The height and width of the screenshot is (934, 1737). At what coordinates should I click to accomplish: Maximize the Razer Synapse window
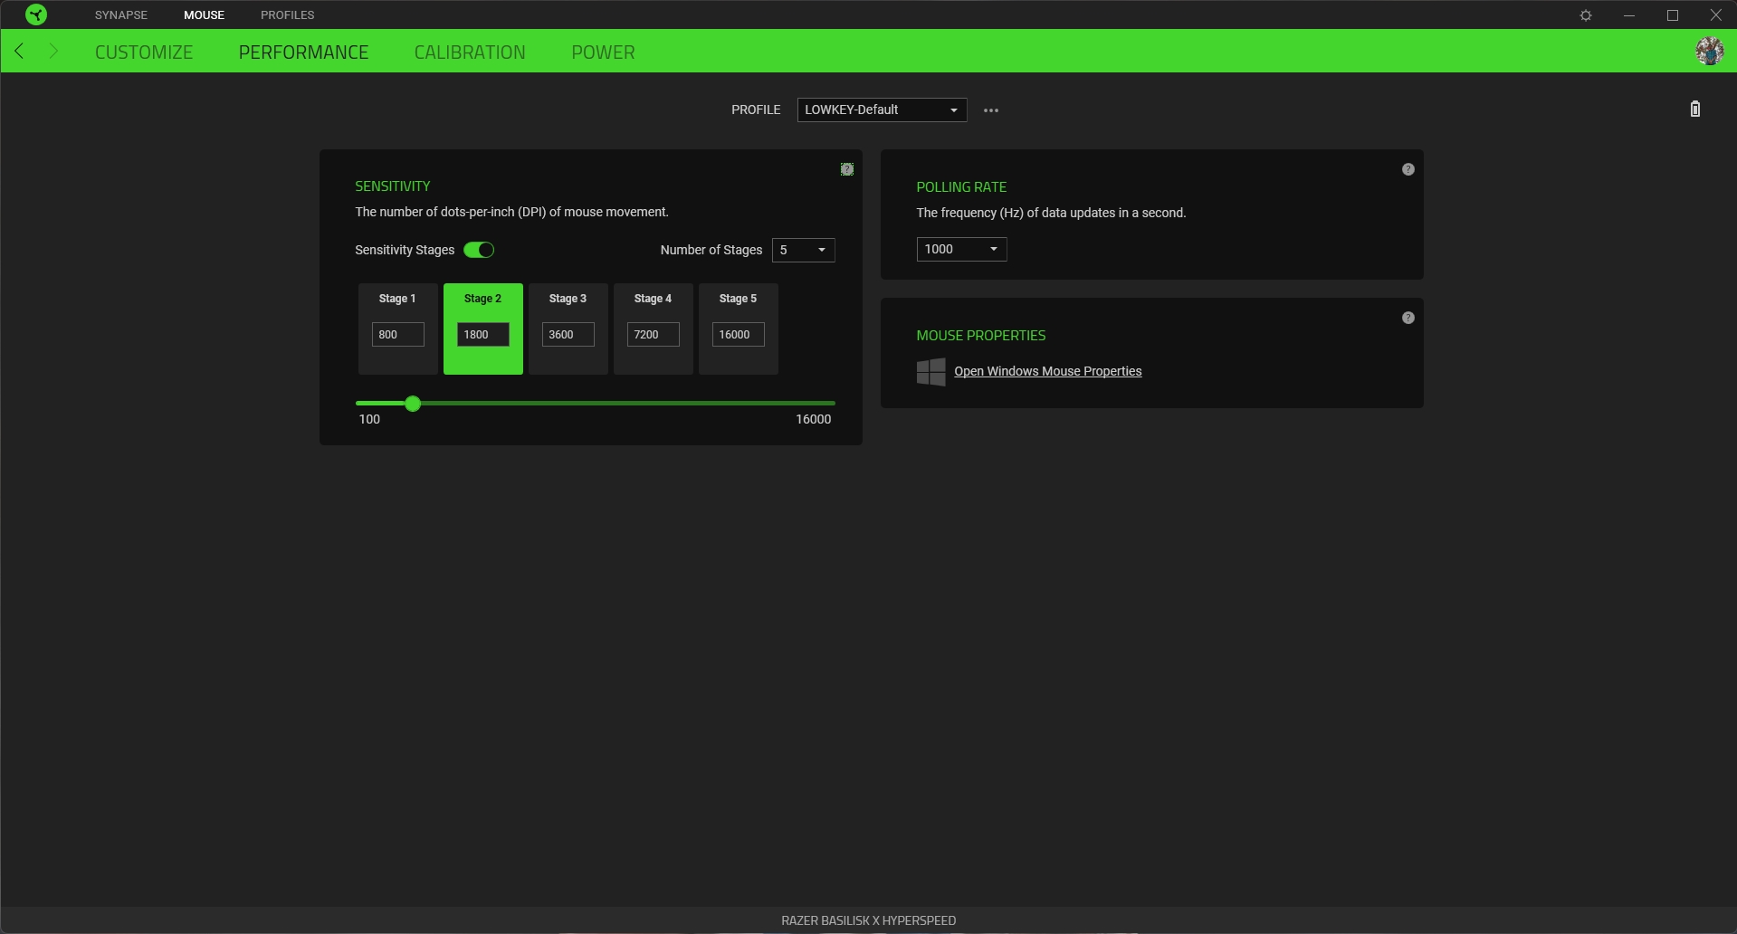click(1673, 15)
